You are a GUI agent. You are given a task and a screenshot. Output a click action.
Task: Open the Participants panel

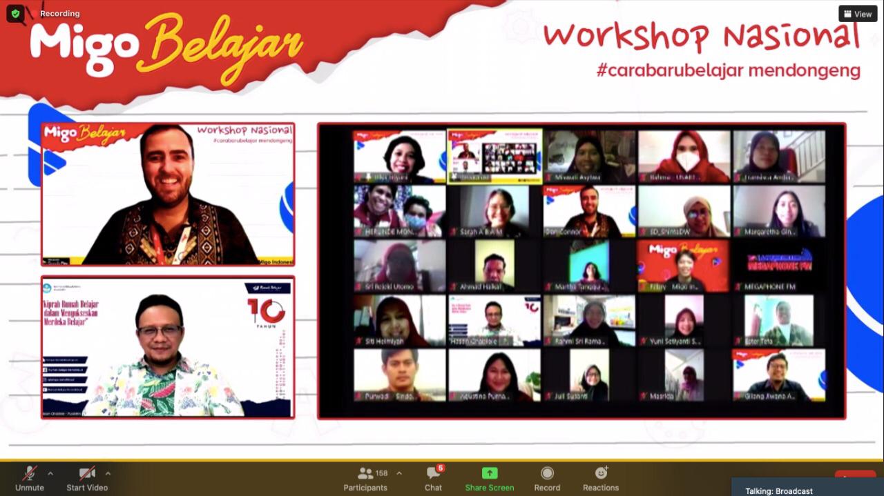click(x=365, y=478)
